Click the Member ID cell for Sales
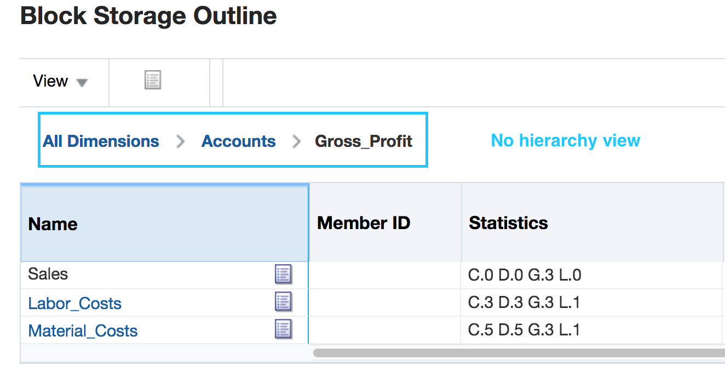 [x=385, y=275]
